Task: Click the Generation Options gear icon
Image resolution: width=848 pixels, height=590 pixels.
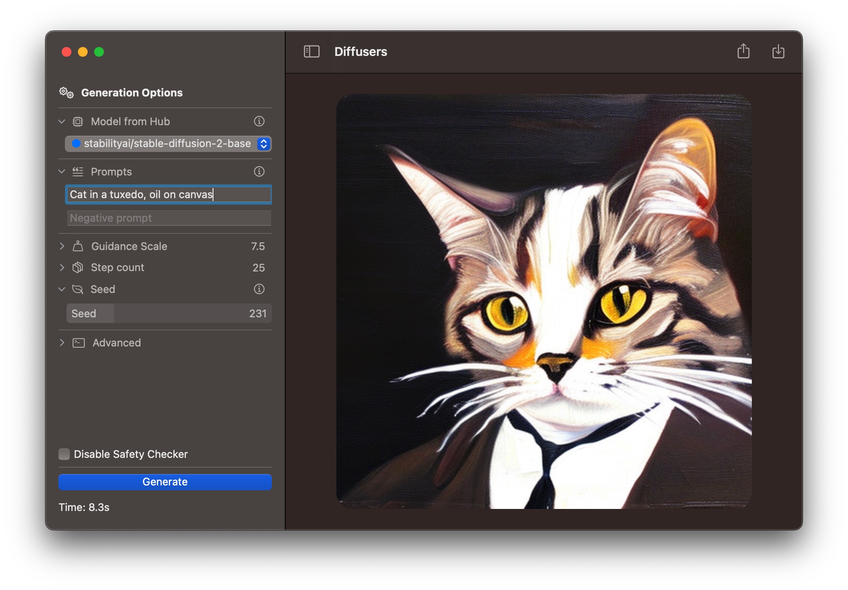Action: tap(65, 92)
